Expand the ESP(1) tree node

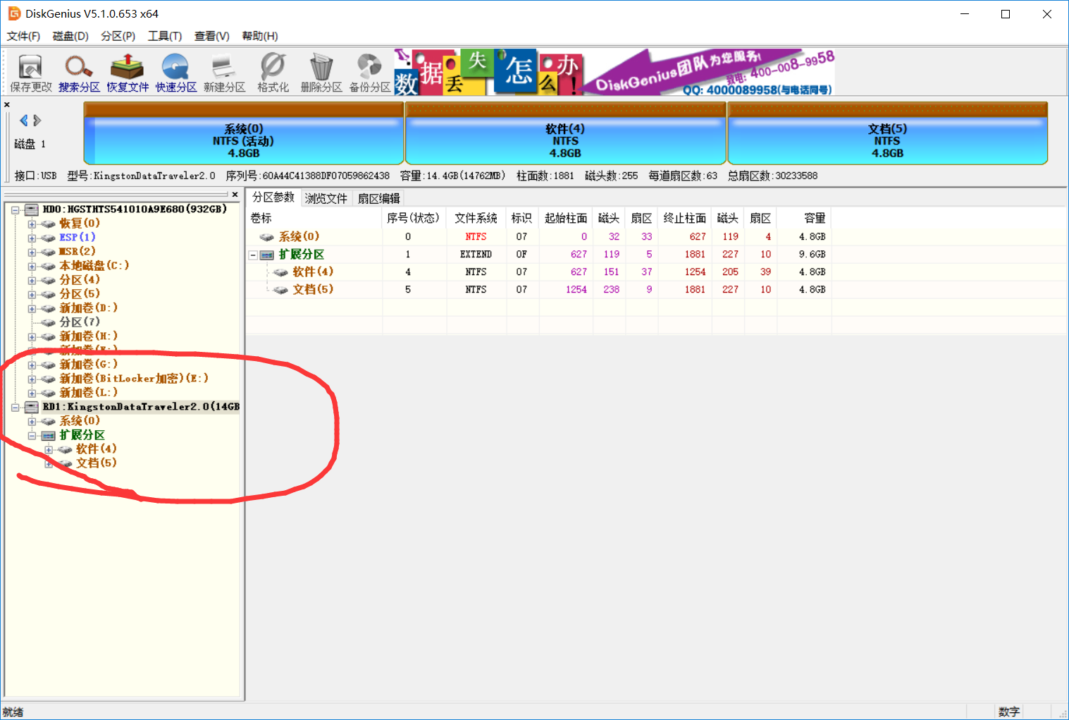tap(32, 238)
